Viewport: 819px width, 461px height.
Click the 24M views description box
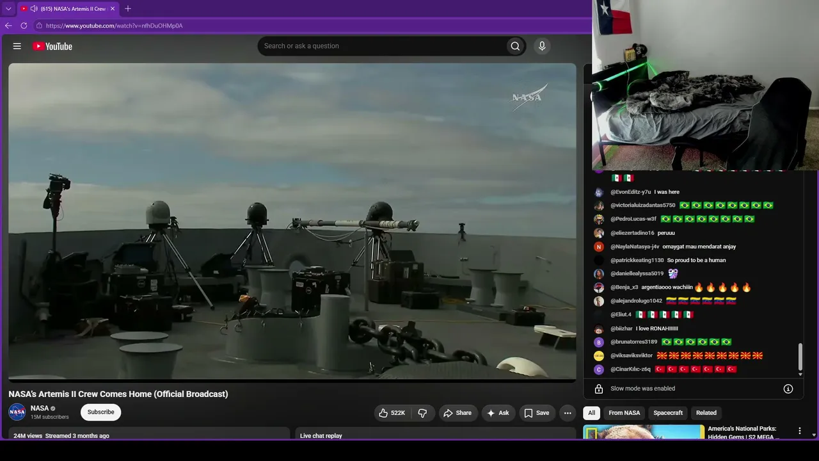(x=149, y=433)
